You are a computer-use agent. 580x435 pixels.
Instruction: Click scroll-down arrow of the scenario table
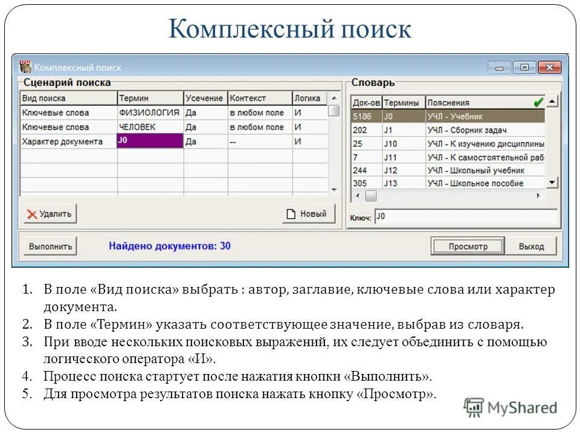point(334,190)
